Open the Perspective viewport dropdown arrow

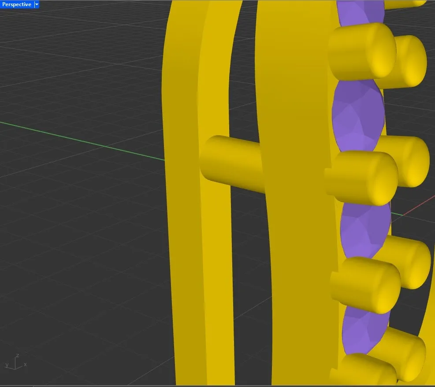pyautogui.click(x=37, y=4)
